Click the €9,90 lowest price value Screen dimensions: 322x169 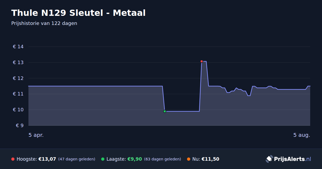pyautogui.click(x=134, y=159)
